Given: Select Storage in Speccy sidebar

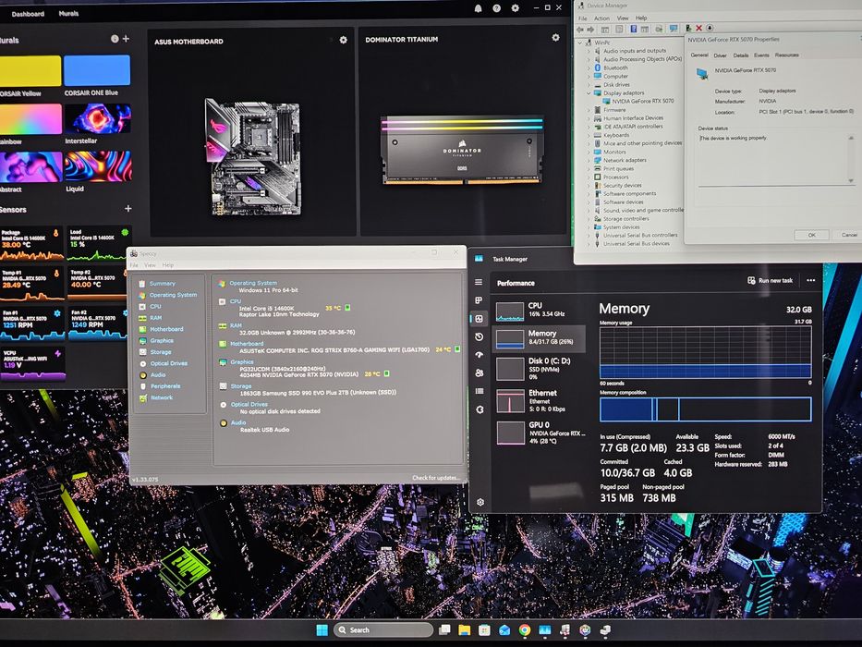Looking at the screenshot, I should tap(161, 352).
